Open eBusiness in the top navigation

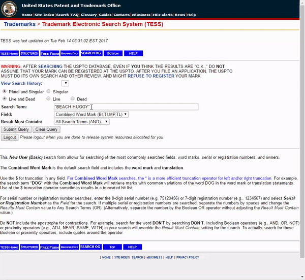point(141,15)
